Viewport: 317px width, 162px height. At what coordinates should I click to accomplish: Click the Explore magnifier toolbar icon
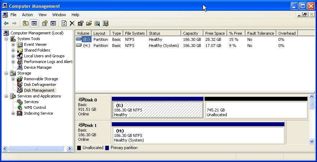97,23
